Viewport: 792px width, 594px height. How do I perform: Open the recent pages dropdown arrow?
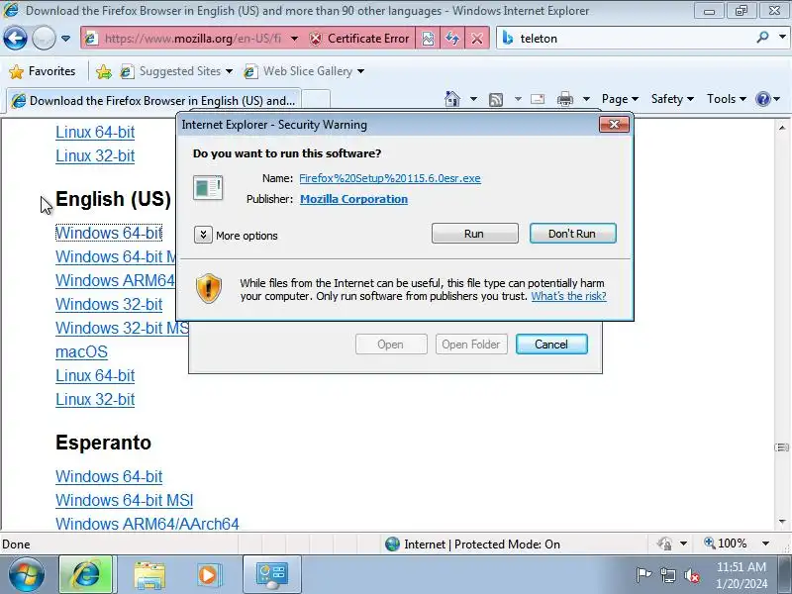65,39
